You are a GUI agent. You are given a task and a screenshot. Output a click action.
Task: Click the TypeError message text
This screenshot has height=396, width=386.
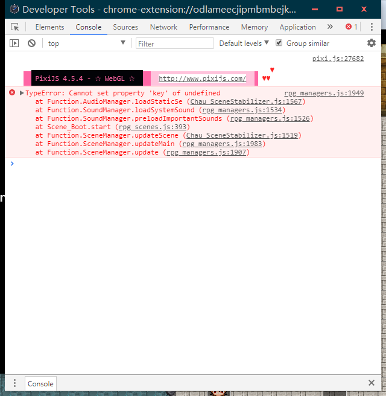pos(123,93)
